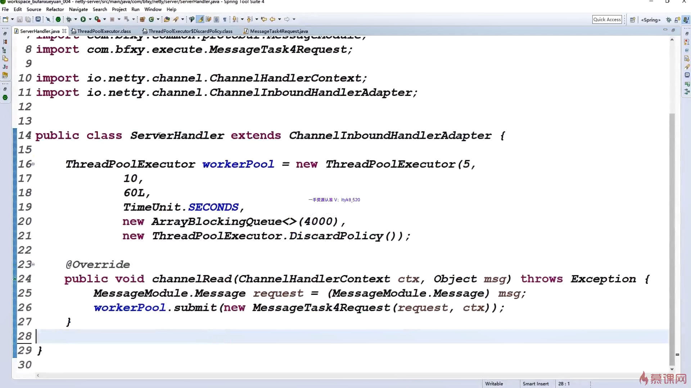Close the ServerHandler.java tab
The width and height of the screenshot is (691, 388).
64,31
